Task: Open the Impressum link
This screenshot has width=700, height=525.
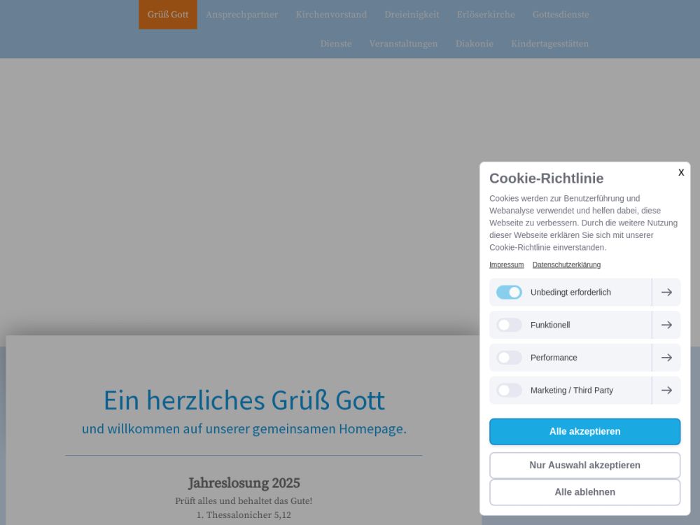Action: point(506,265)
